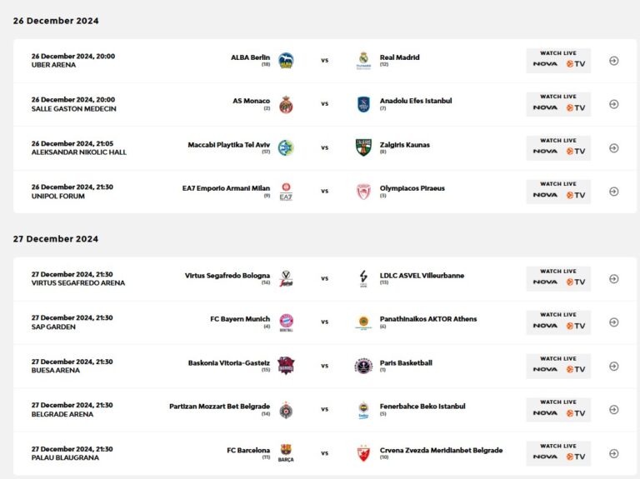Image resolution: width=640 pixels, height=479 pixels.
Task: Open arrow for Baskonia vs Paris Basketball
Action: click(x=614, y=366)
